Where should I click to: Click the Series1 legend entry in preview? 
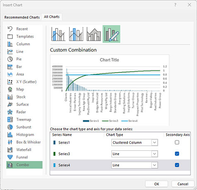coord(91,121)
